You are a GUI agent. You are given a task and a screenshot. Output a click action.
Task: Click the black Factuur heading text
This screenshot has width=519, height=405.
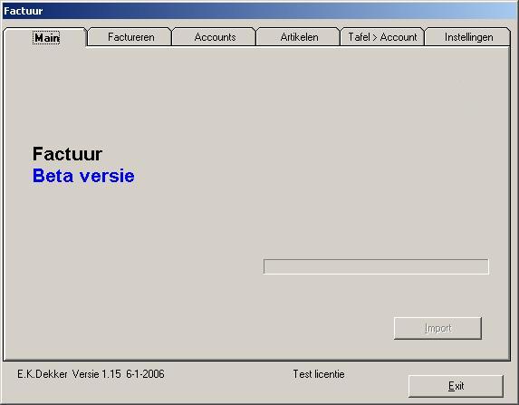[x=67, y=154]
